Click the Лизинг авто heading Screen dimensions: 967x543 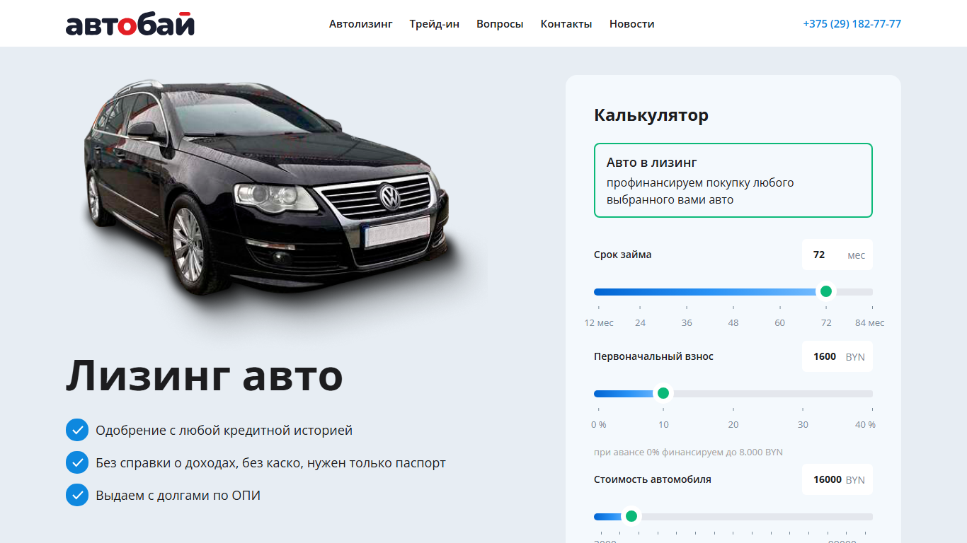pyautogui.click(x=205, y=375)
